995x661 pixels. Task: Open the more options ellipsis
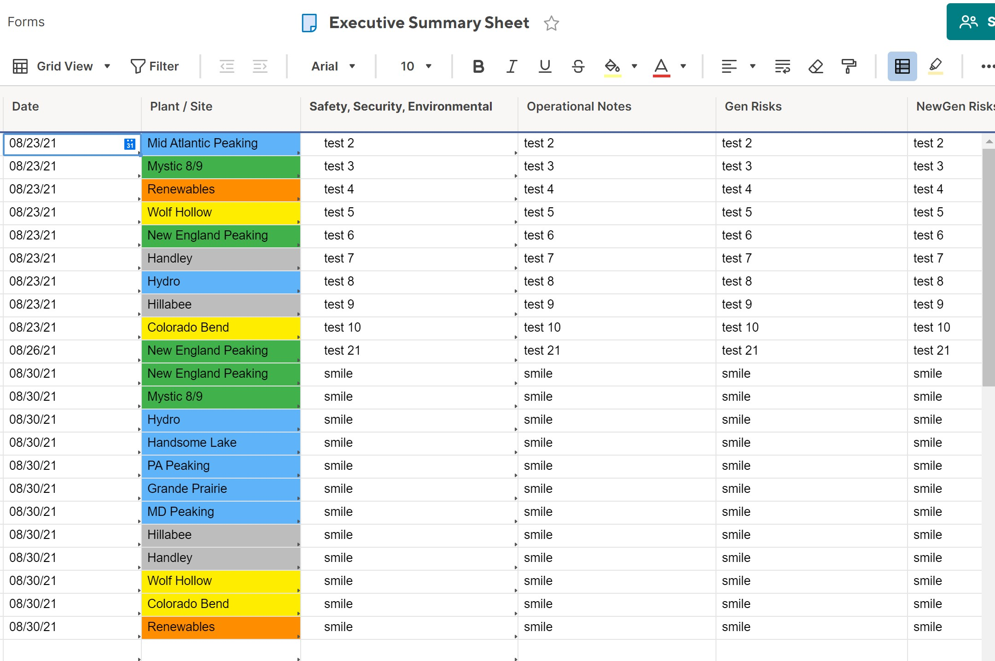(x=987, y=66)
